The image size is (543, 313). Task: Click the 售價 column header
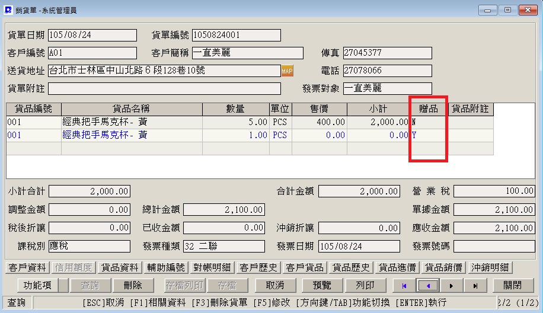point(320,109)
